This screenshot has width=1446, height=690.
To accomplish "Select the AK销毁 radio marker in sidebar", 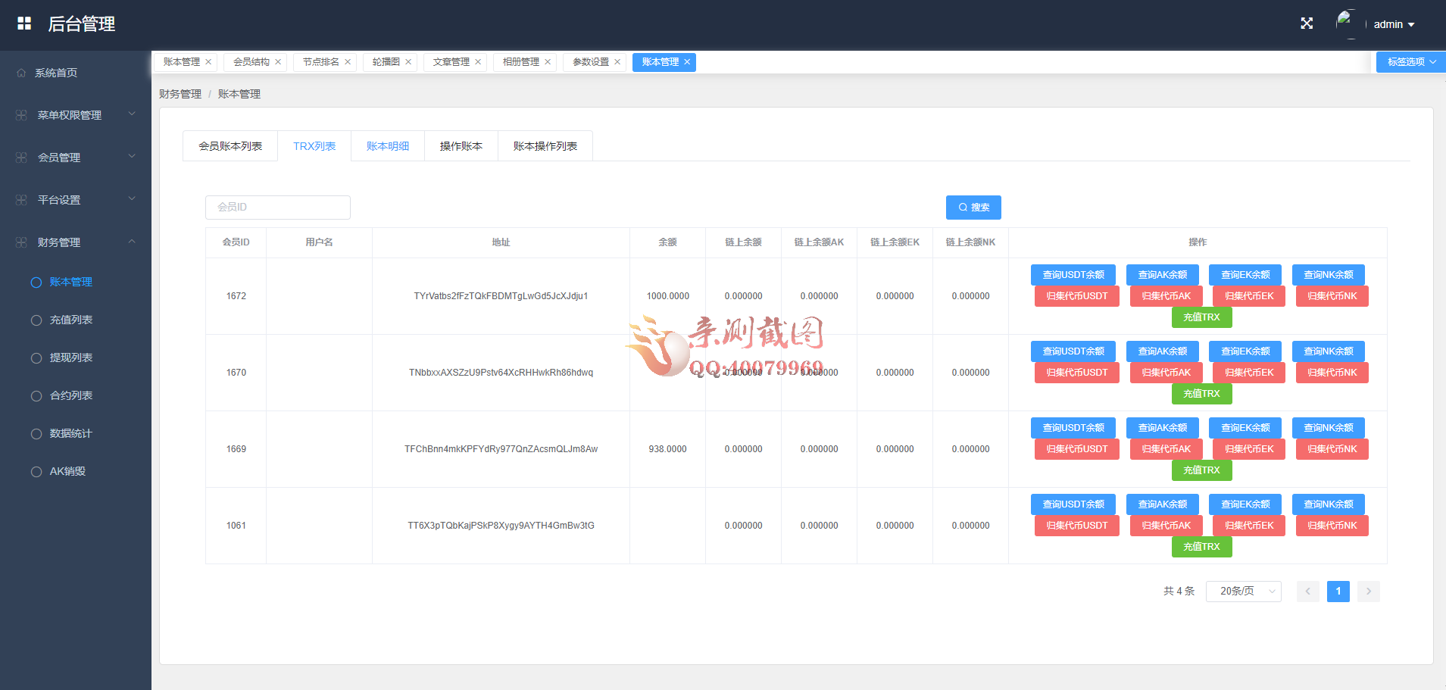I will point(36,471).
